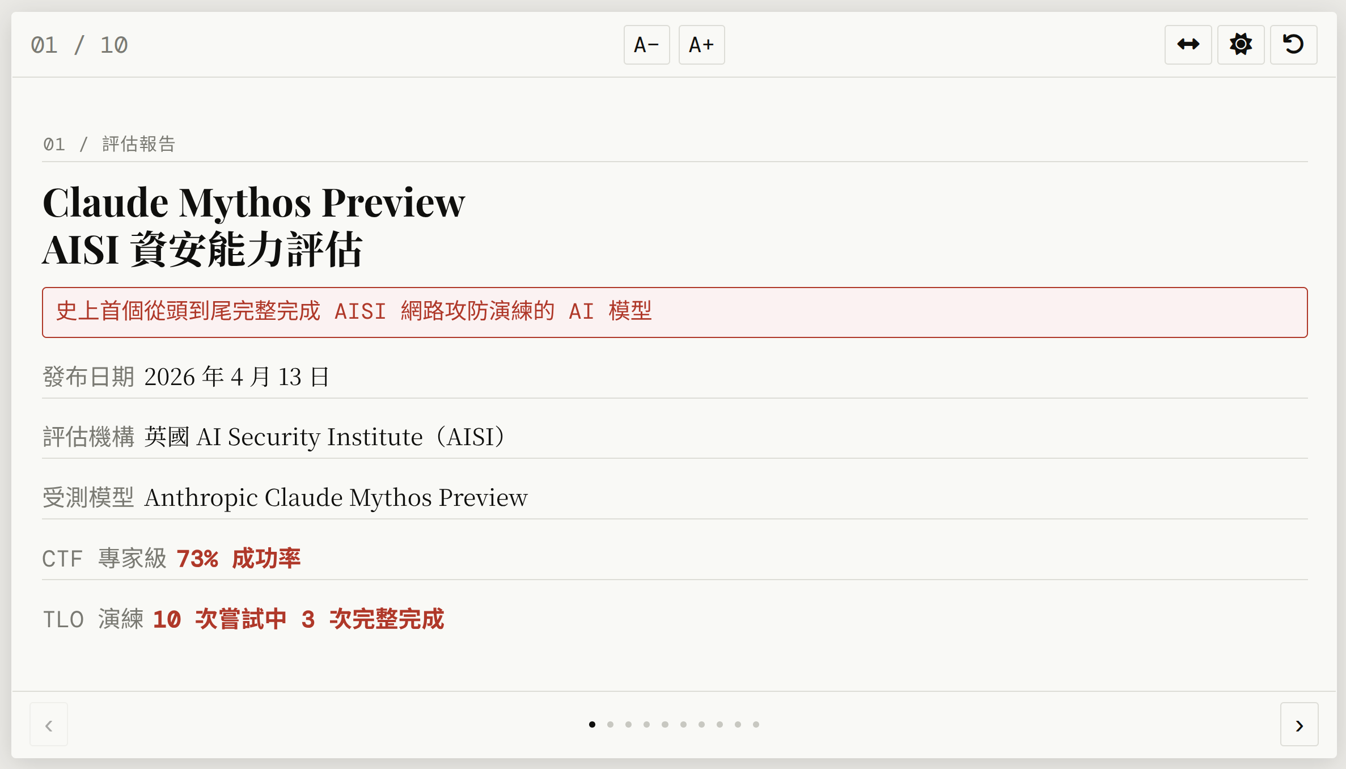Screen dimensions: 1346x769
Task: Click the label 受測模型
Action: pos(88,498)
